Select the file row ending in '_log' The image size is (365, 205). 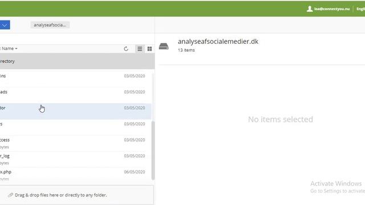point(76,159)
